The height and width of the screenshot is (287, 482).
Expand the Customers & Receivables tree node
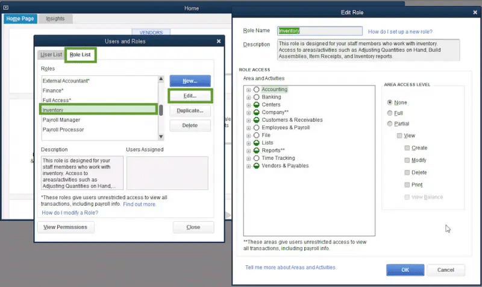click(x=248, y=121)
